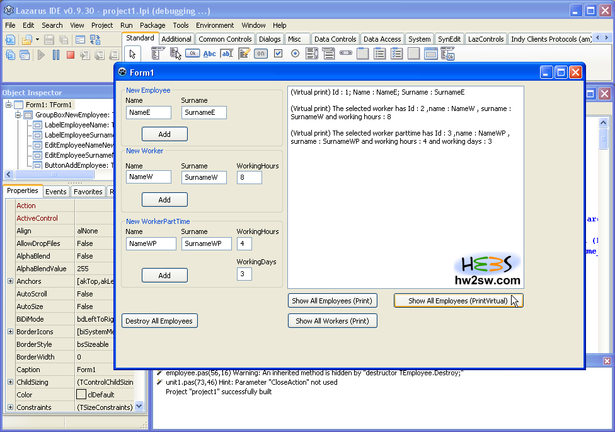Click Add in the New Worker group

click(x=164, y=200)
